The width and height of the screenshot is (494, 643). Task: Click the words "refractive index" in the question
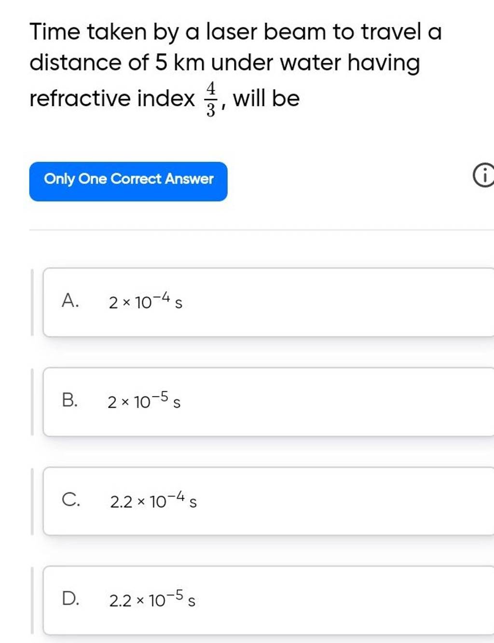[112, 99]
